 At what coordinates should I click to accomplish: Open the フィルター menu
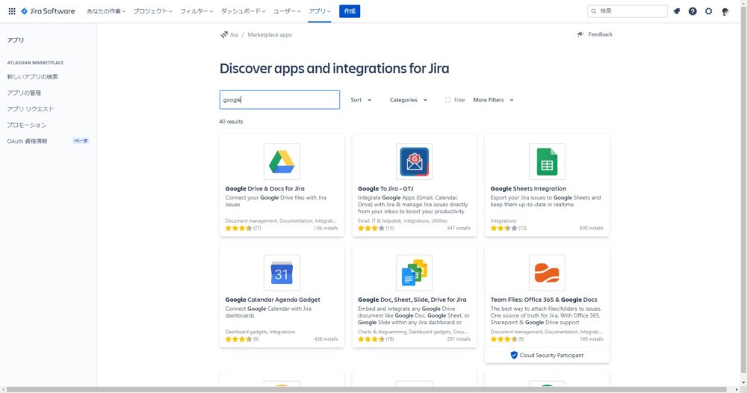196,11
